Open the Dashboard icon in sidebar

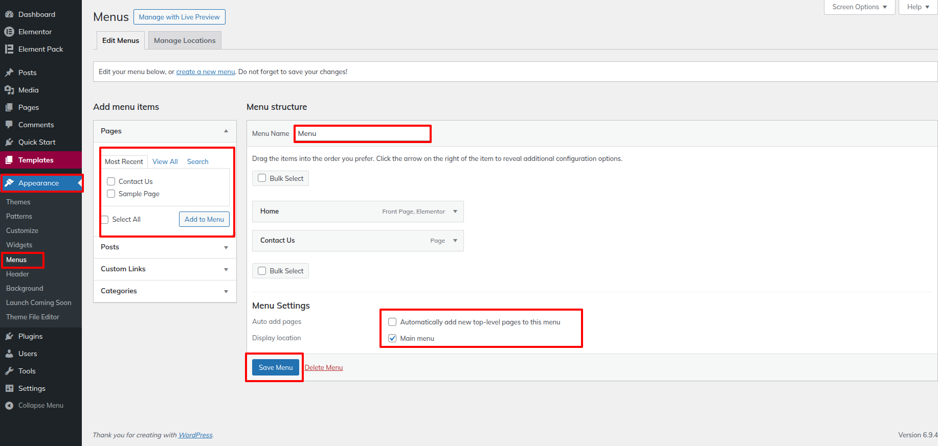[9, 14]
